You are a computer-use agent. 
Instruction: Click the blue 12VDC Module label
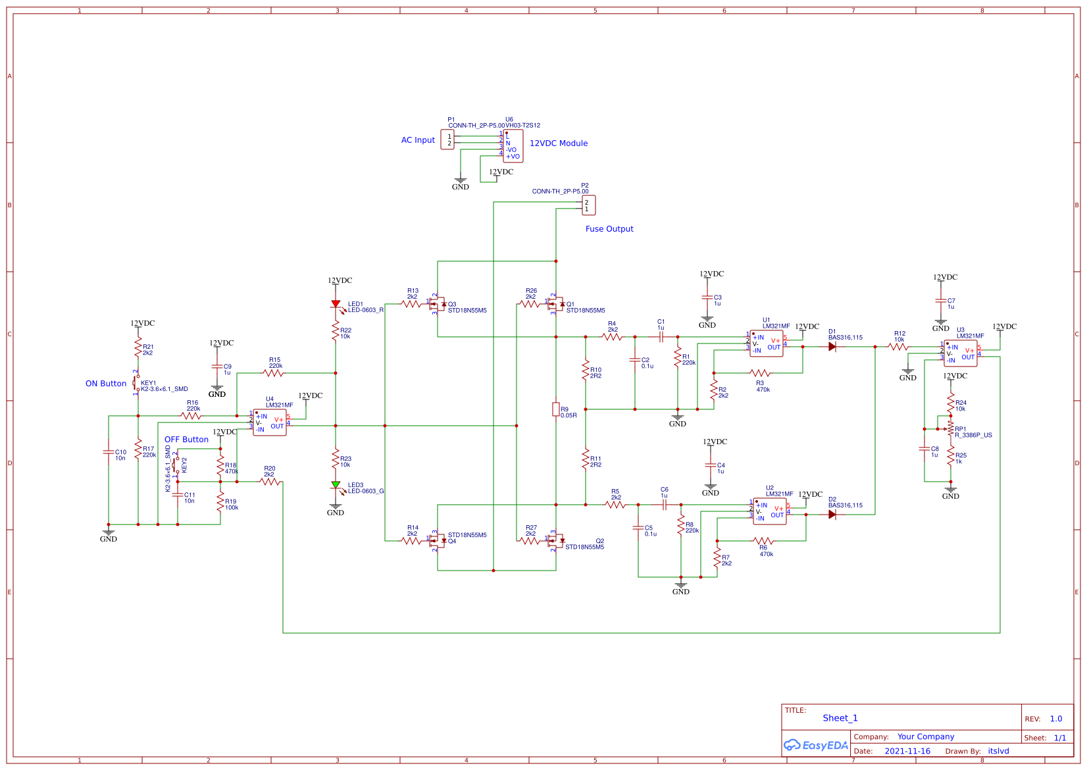[559, 143]
